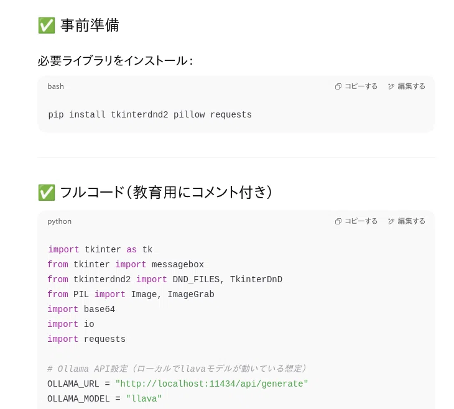
Task: Click the pencil edit icon in bash block
Action: 391,86
